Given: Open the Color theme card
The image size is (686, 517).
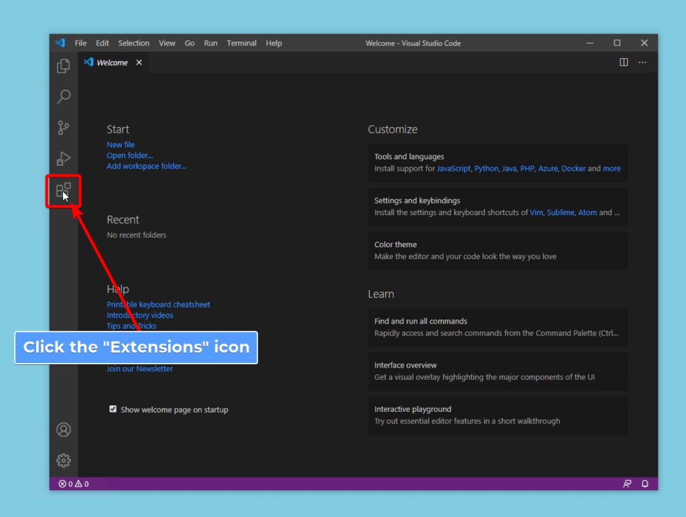Looking at the screenshot, I should pos(498,250).
